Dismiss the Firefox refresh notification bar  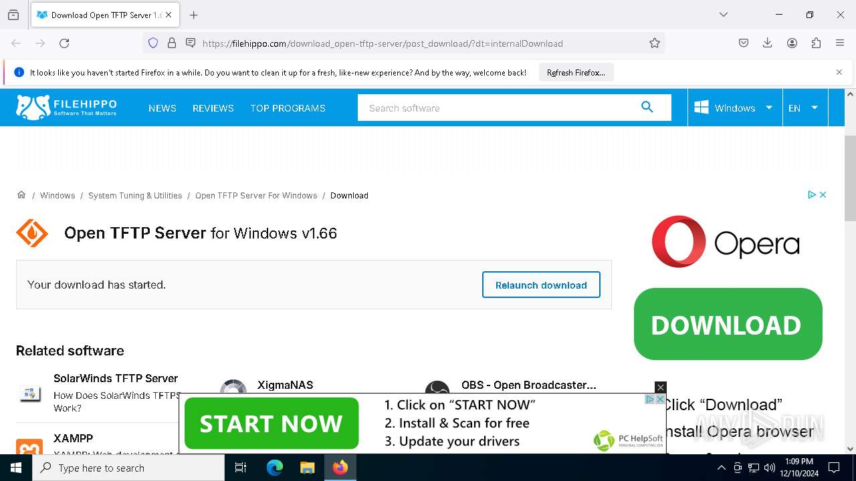[839, 72]
